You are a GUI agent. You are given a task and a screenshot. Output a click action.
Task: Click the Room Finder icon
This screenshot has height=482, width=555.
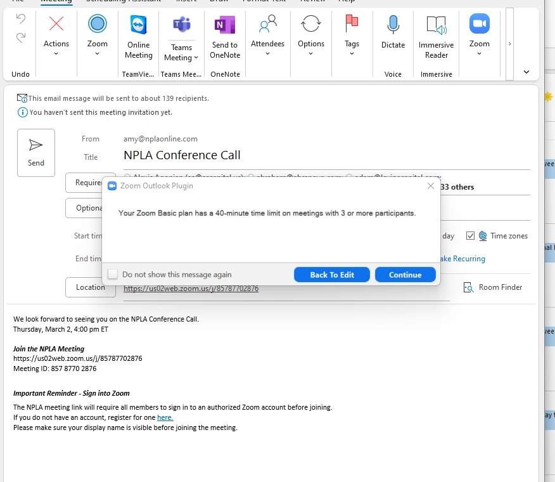point(468,287)
